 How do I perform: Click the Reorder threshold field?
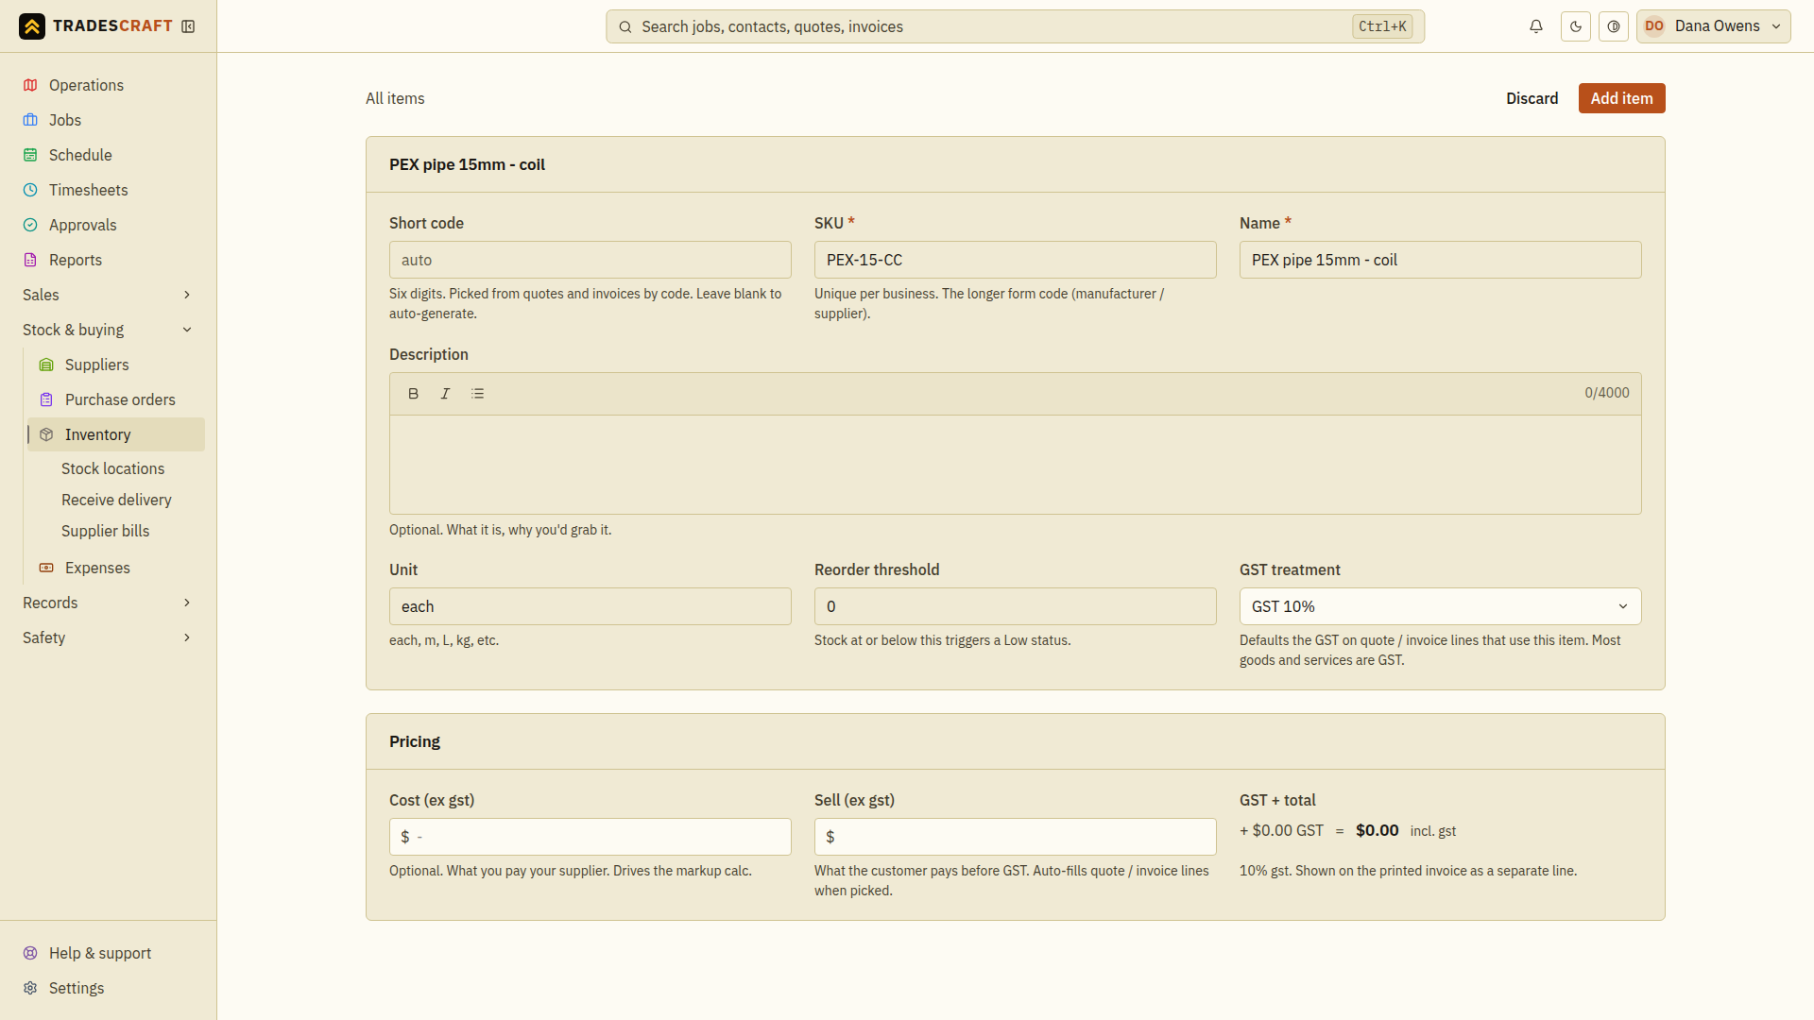coord(1016,606)
